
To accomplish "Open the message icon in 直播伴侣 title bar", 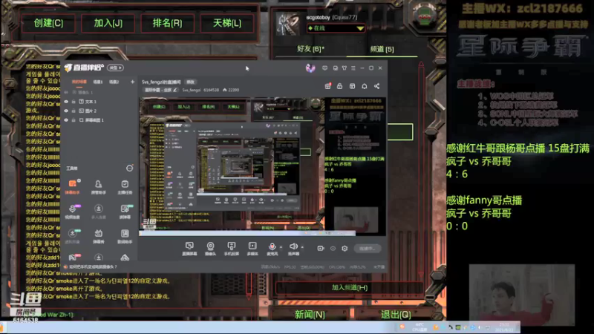I will 324,68.
